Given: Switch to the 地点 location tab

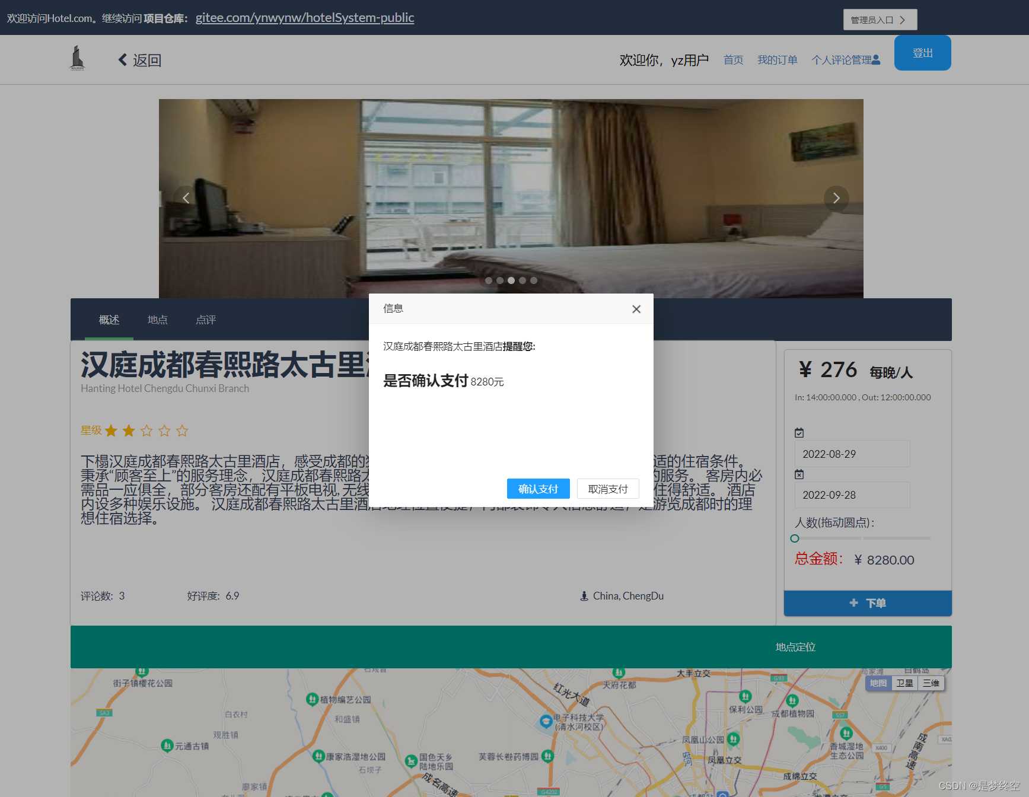Looking at the screenshot, I should click(157, 320).
